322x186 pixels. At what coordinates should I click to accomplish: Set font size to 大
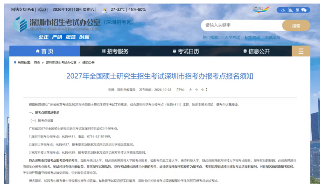point(190,90)
